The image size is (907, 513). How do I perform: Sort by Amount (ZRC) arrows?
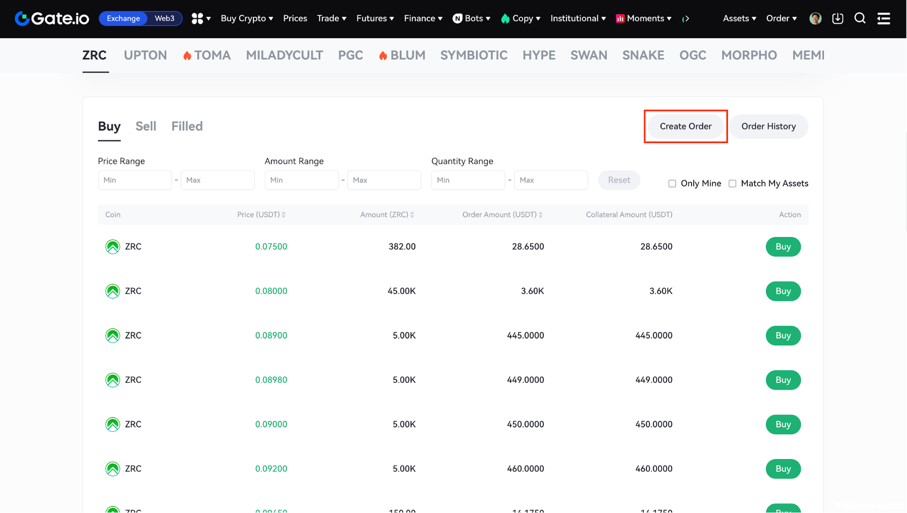[x=412, y=215]
